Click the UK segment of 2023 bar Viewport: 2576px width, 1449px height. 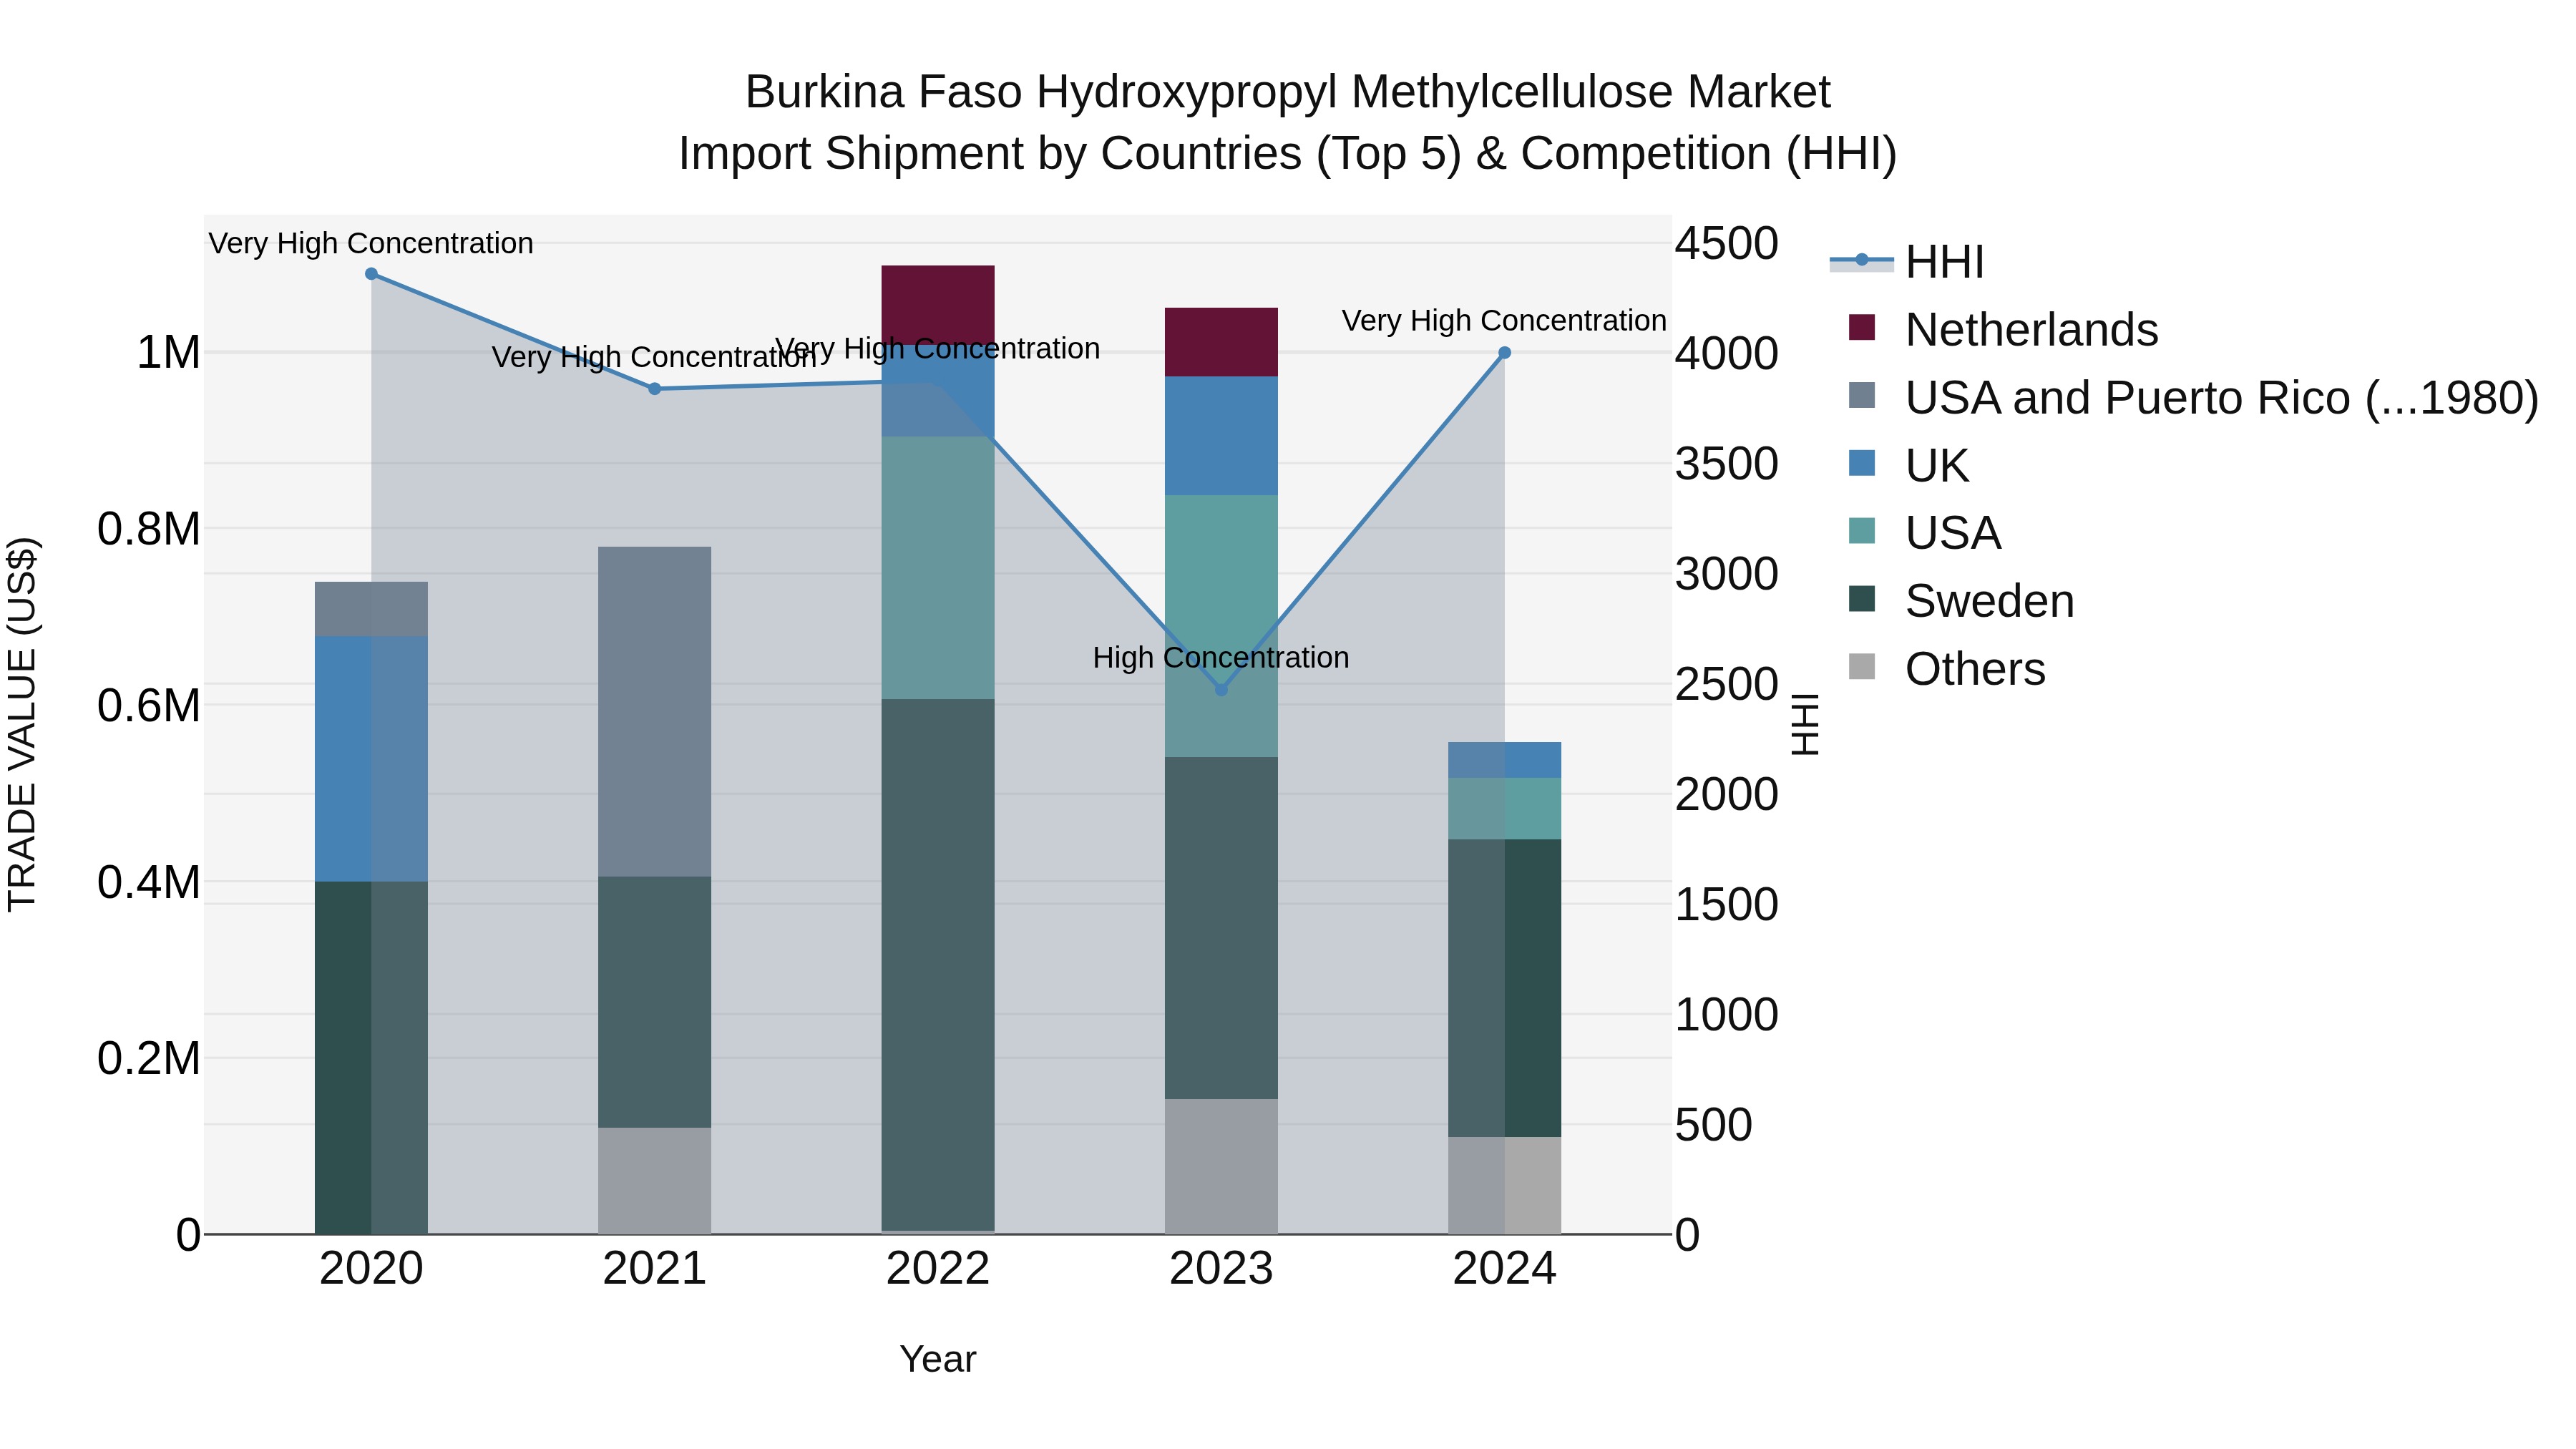1221,436
